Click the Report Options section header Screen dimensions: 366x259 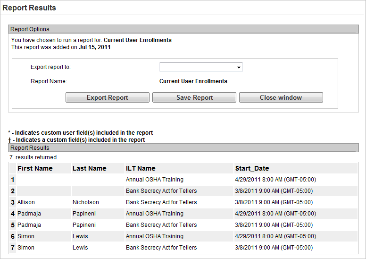(x=30, y=29)
